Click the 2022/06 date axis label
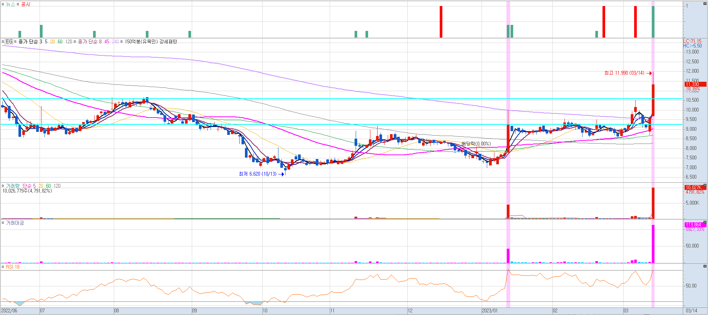 click(x=9, y=311)
